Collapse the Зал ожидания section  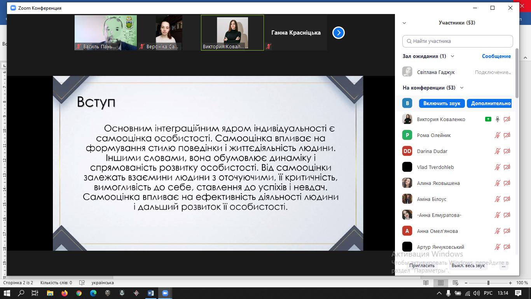pyautogui.click(x=452, y=56)
